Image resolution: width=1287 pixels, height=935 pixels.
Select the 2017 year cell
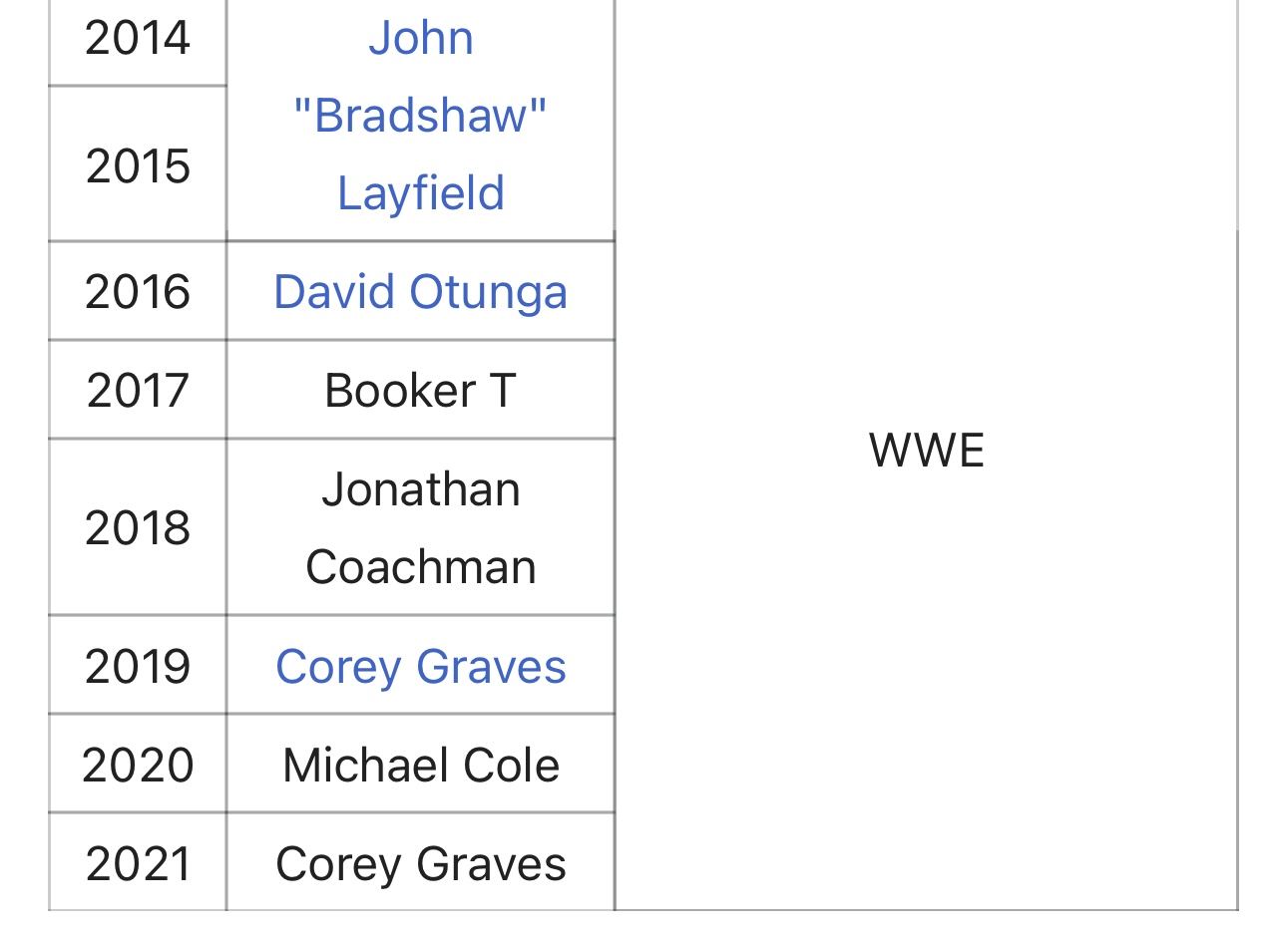click(138, 391)
